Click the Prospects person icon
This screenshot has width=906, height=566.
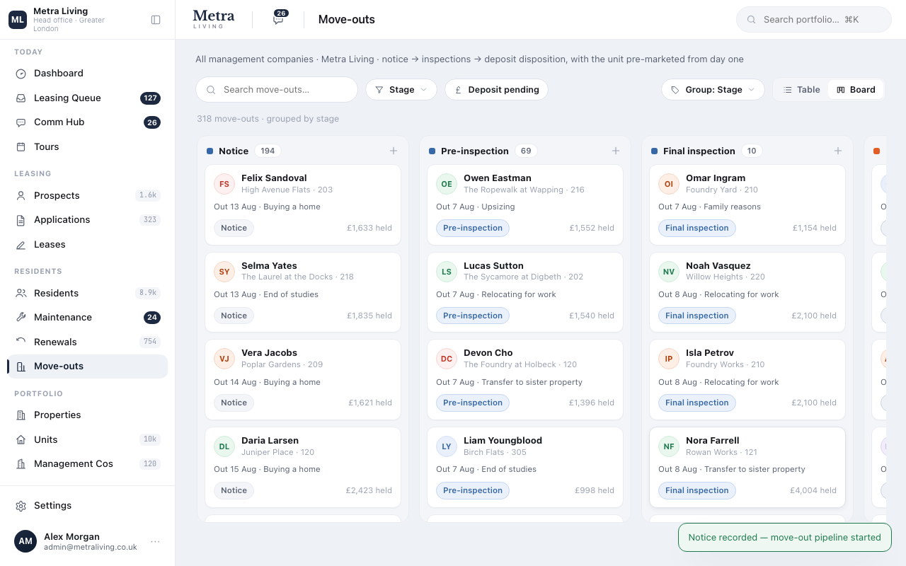(21, 196)
